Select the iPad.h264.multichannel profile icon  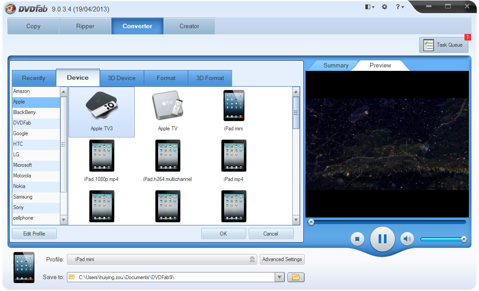pos(168,155)
